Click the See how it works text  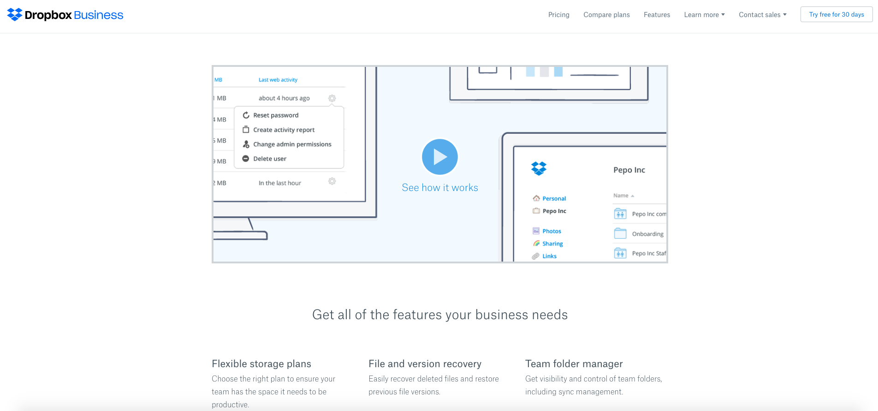click(x=439, y=187)
